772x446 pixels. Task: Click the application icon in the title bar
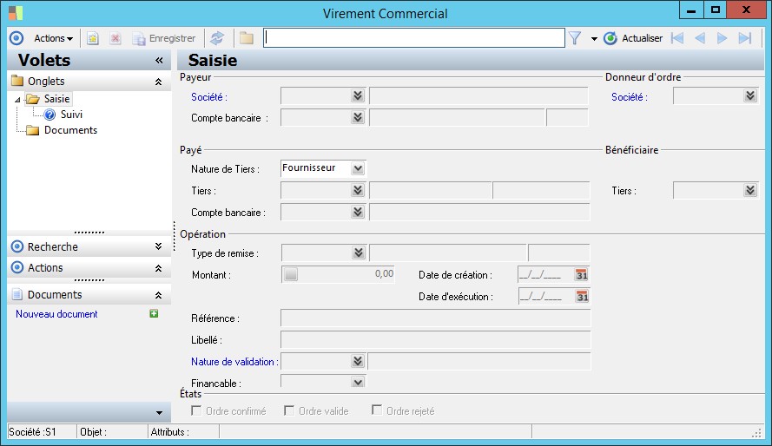[x=16, y=13]
